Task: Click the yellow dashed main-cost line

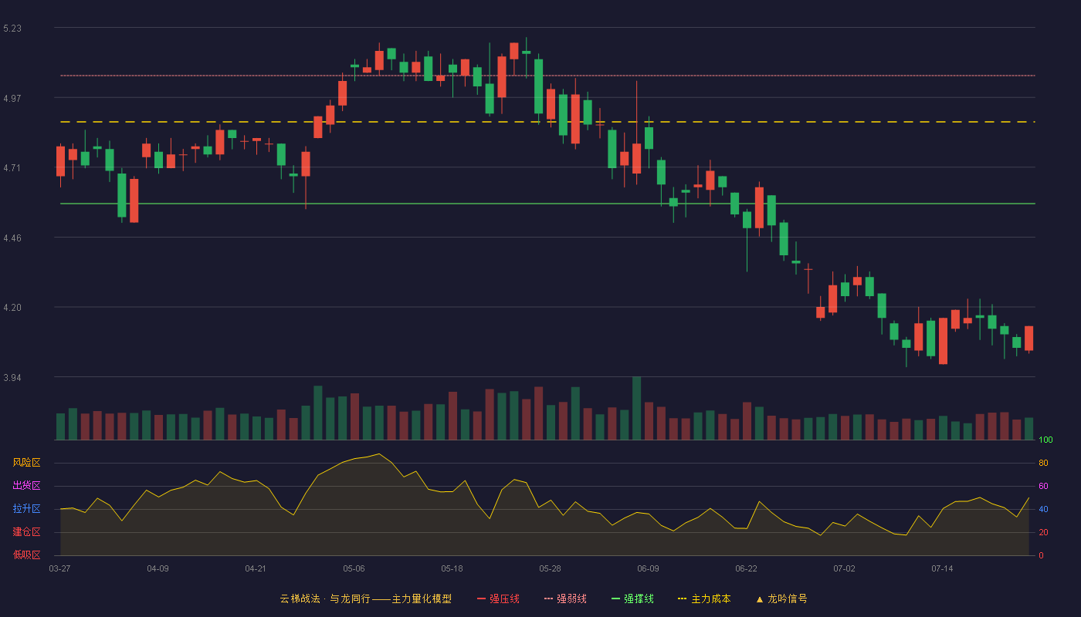Action: coord(547,122)
